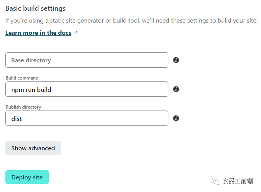The height and width of the screenshot is (192, 261).
Task: Focus the Base directory input field
Action: 87,60
